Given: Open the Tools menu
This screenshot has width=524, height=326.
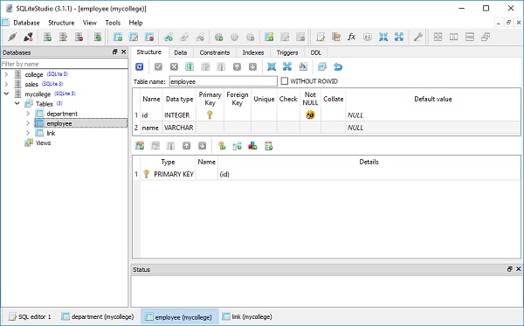Looking at the screenshot, I should pos(113,23).
